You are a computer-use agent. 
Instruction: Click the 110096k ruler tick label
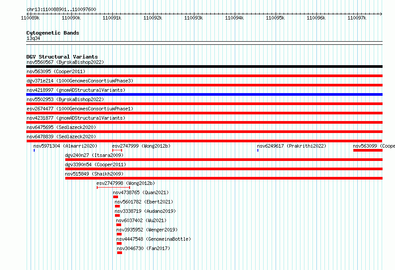(x=316, y=18)
